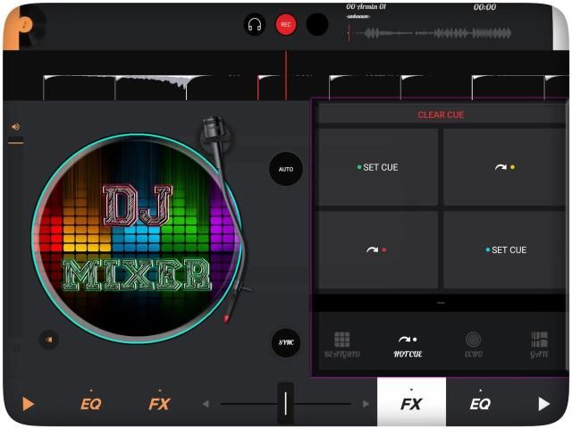The image size is (572, 429).
Task: Play the left deck with the orange play button
Action: tap(28, 404)
